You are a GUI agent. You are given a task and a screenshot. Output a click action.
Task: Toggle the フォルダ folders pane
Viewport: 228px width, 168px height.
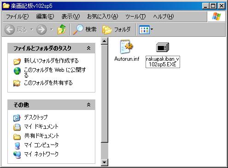(117, 29)
